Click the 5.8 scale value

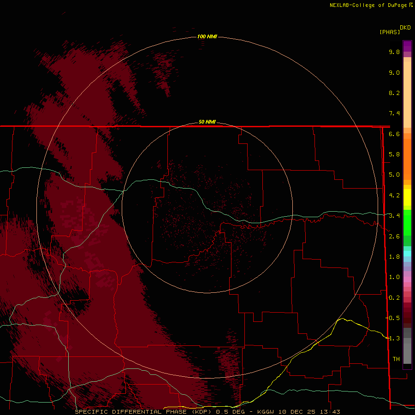point(394,154)
